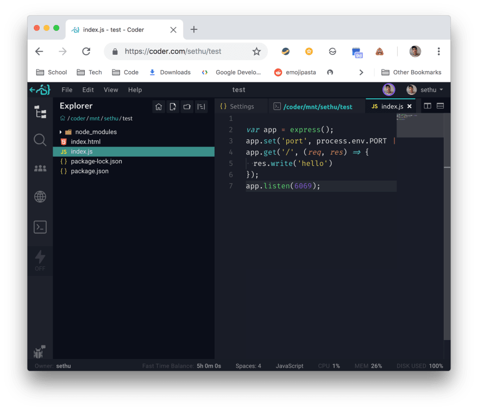The height and width of the screenshot is (410, 478).
Task: Create a new folder via the Explorer toolbar
Action: click(186, 107)
